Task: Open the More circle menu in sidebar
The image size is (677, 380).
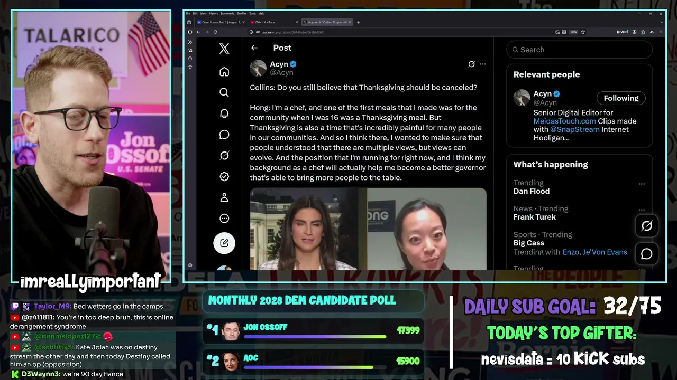Action: (x=224, y=218)
